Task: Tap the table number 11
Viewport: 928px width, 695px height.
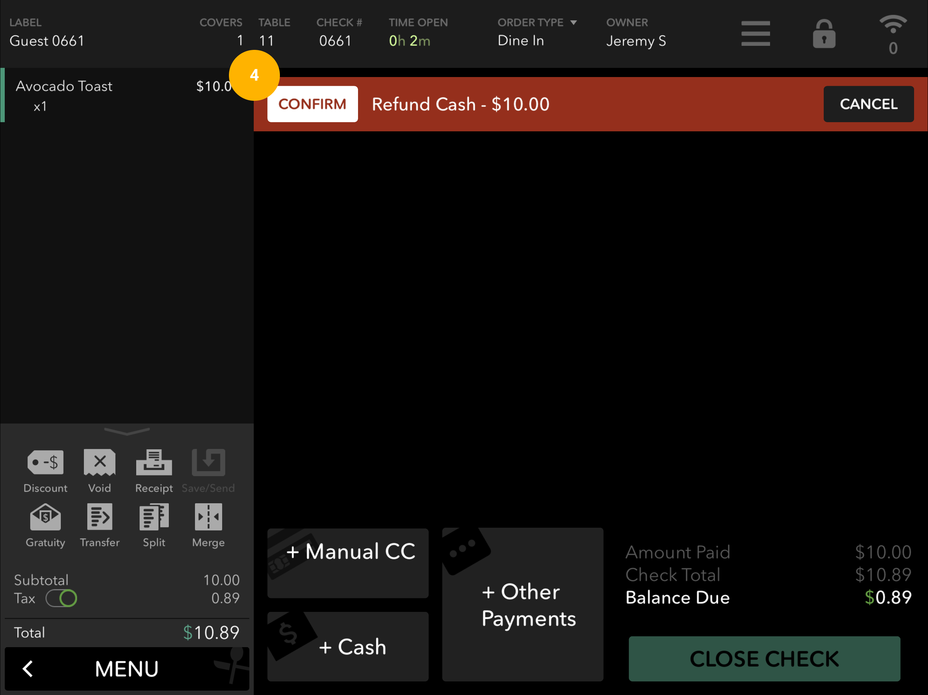Action: [x=266, y=41]
